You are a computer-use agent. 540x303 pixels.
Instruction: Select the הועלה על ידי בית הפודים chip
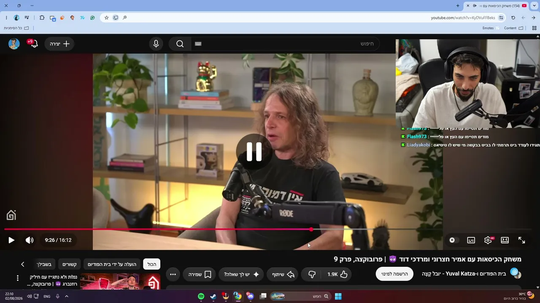coord(112,264)
